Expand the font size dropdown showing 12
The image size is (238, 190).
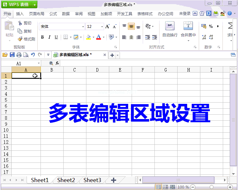click(x=102, y=27)
